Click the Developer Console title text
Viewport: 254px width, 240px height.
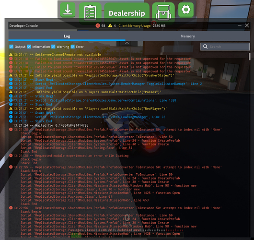23,25
